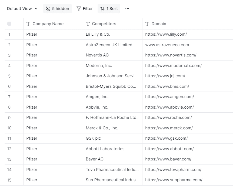Select the Teva Pharmaceutical Indu... cell
The height and width of the screenshot is (188, 233).
tap(112, 170)
